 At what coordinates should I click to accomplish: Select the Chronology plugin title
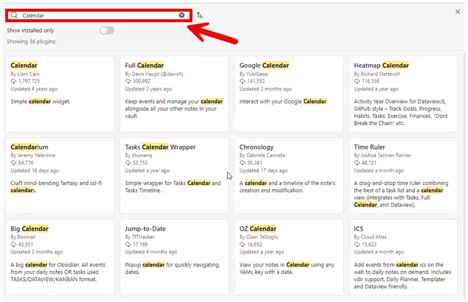pyautogui.click(x=256, y=147)
